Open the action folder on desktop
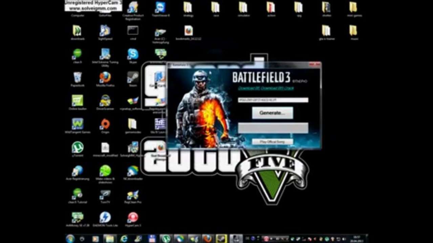Screen dimensions: 433x243 (271, 9)
